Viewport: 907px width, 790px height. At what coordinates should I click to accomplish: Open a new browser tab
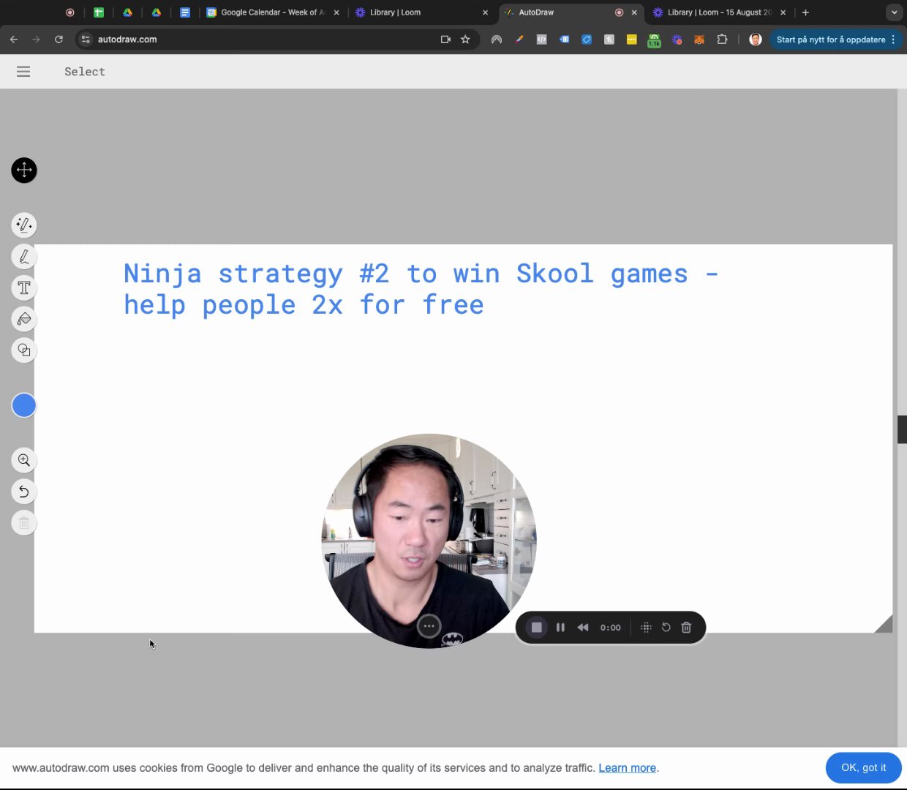pos(805,12)
